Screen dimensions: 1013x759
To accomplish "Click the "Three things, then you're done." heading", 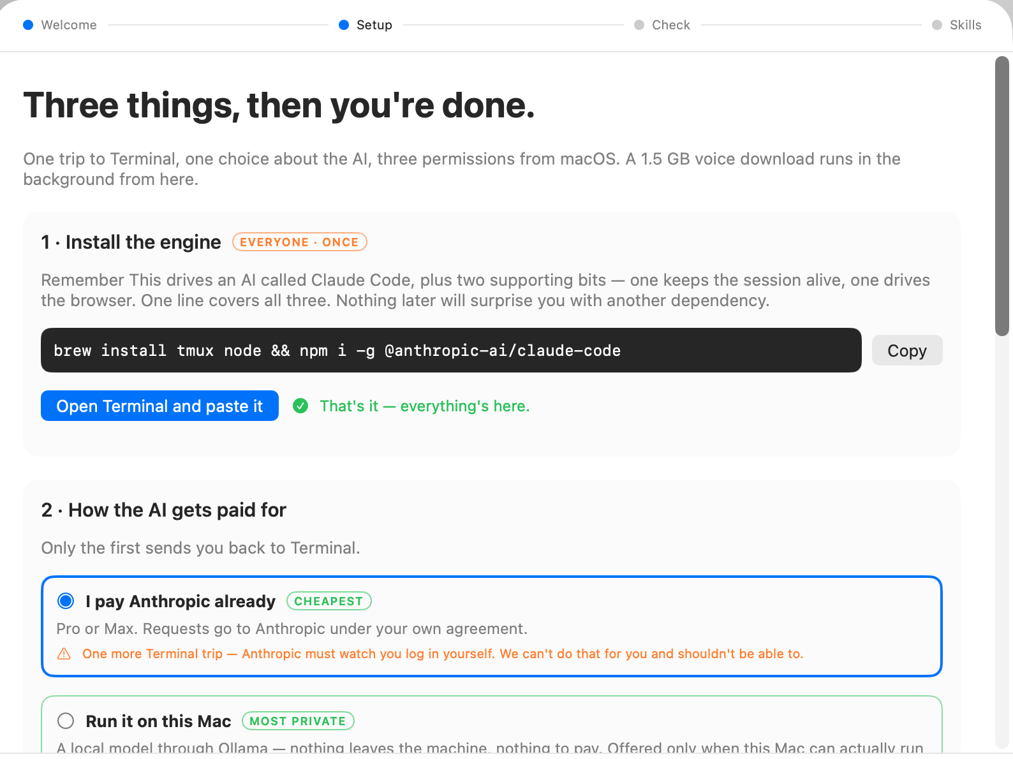I will [x=279, y=105].
